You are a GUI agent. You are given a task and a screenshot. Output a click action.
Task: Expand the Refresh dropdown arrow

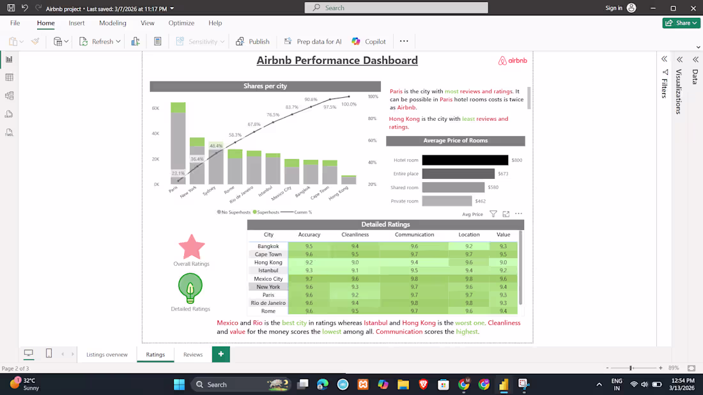pyautogui.click(x=118, y=42)
